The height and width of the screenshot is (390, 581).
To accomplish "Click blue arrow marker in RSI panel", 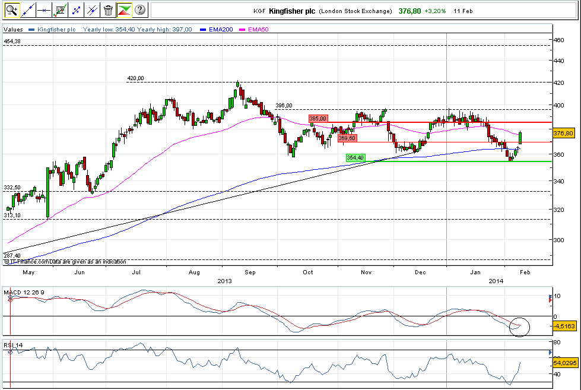I will click(550, 353).
